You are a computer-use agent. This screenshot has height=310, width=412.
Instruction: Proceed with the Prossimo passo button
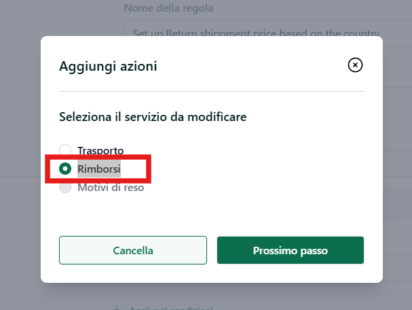click(x=291, y=250)
